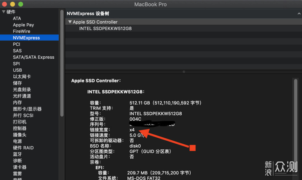Image resolution: width=302 pixels, height=180 pixels.
Task: Click the TRIM 支持 label
Action: click(x=101, y=108)
